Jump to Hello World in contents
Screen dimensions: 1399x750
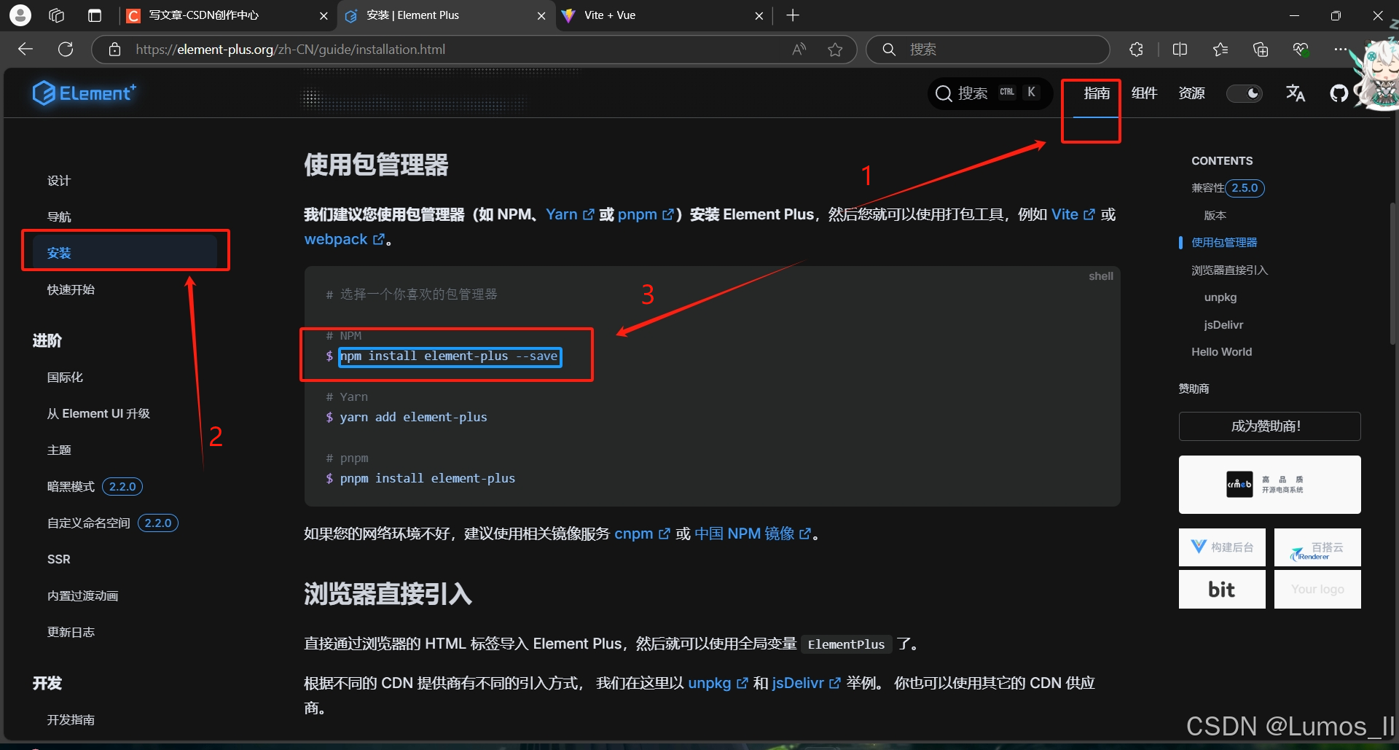(1221, 351)
